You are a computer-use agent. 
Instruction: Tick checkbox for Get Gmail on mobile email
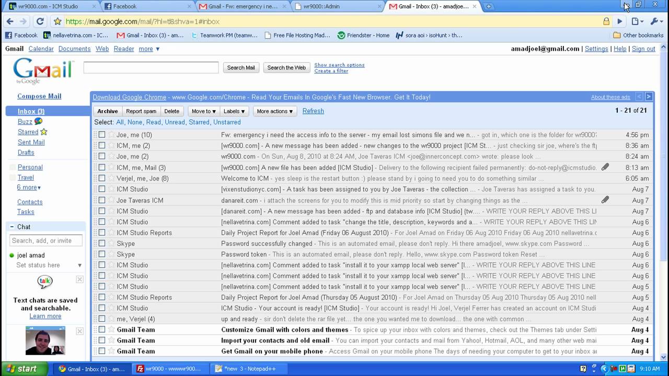point(102,351)
